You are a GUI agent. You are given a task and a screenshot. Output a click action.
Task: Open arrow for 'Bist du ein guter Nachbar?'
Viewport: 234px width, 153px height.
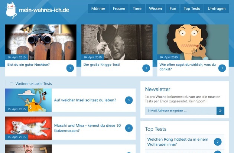tap(70, 68)
